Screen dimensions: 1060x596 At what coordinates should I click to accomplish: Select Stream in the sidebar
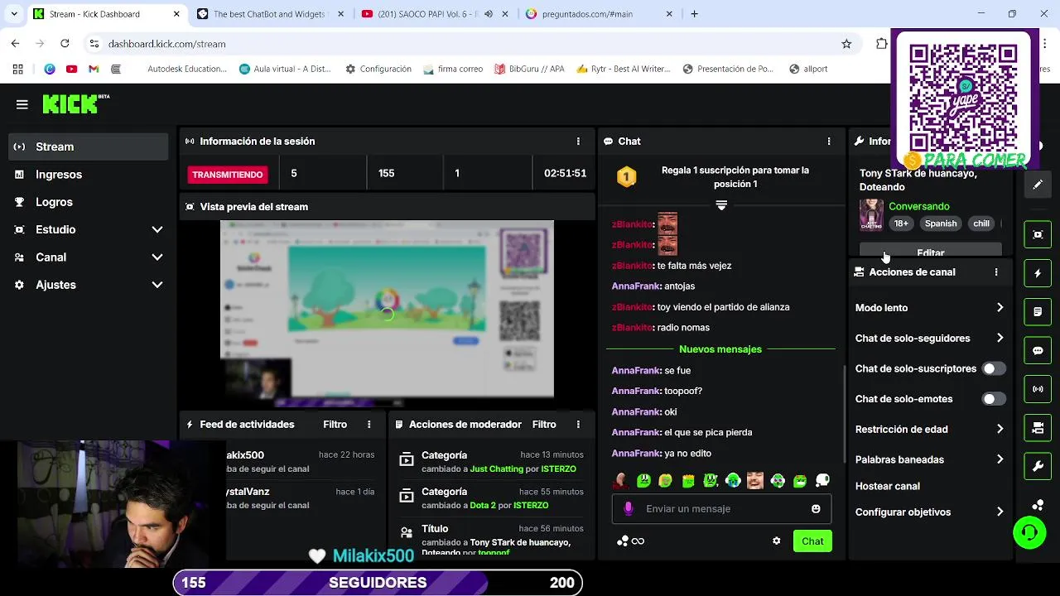pyautogui.click(x=88, y=147)
